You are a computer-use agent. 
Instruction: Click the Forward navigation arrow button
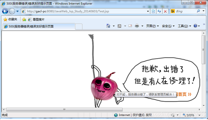(12, 11)
